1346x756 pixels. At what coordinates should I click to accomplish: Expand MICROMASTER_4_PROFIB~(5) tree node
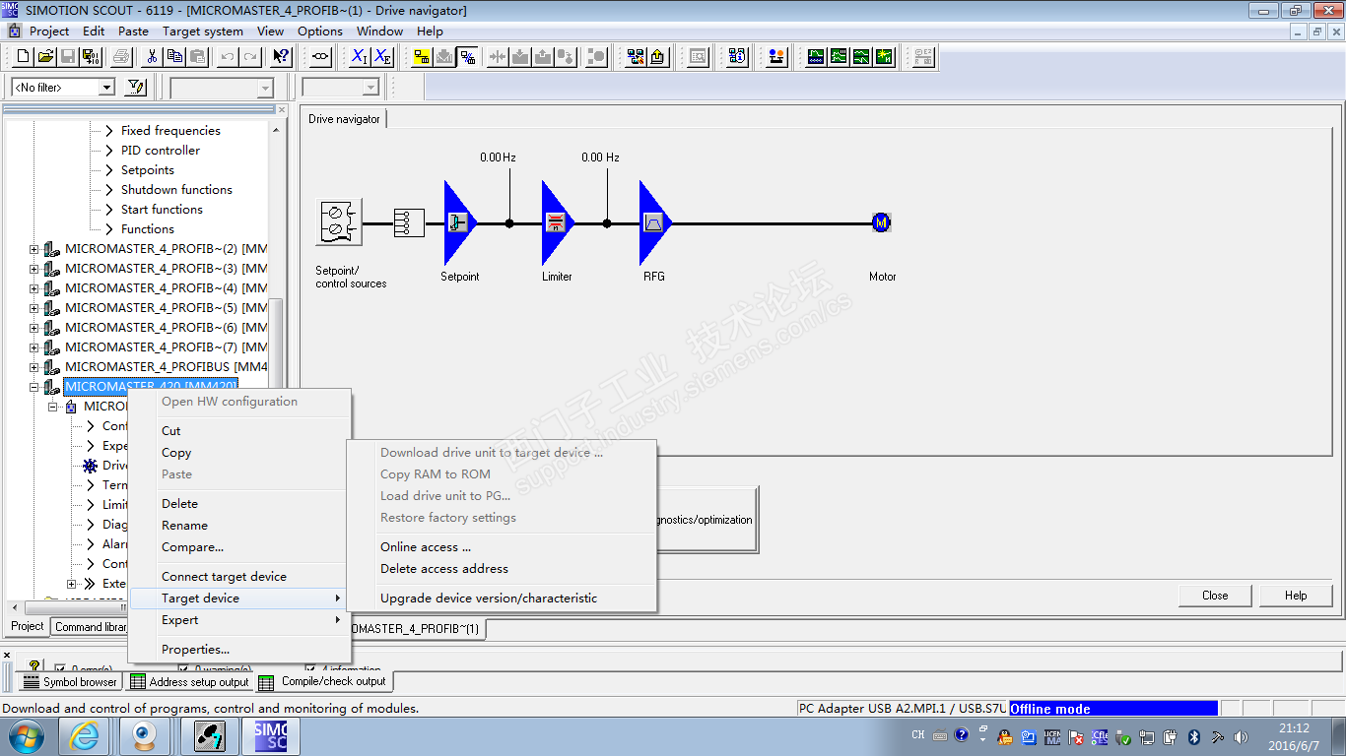click(34, 308)
